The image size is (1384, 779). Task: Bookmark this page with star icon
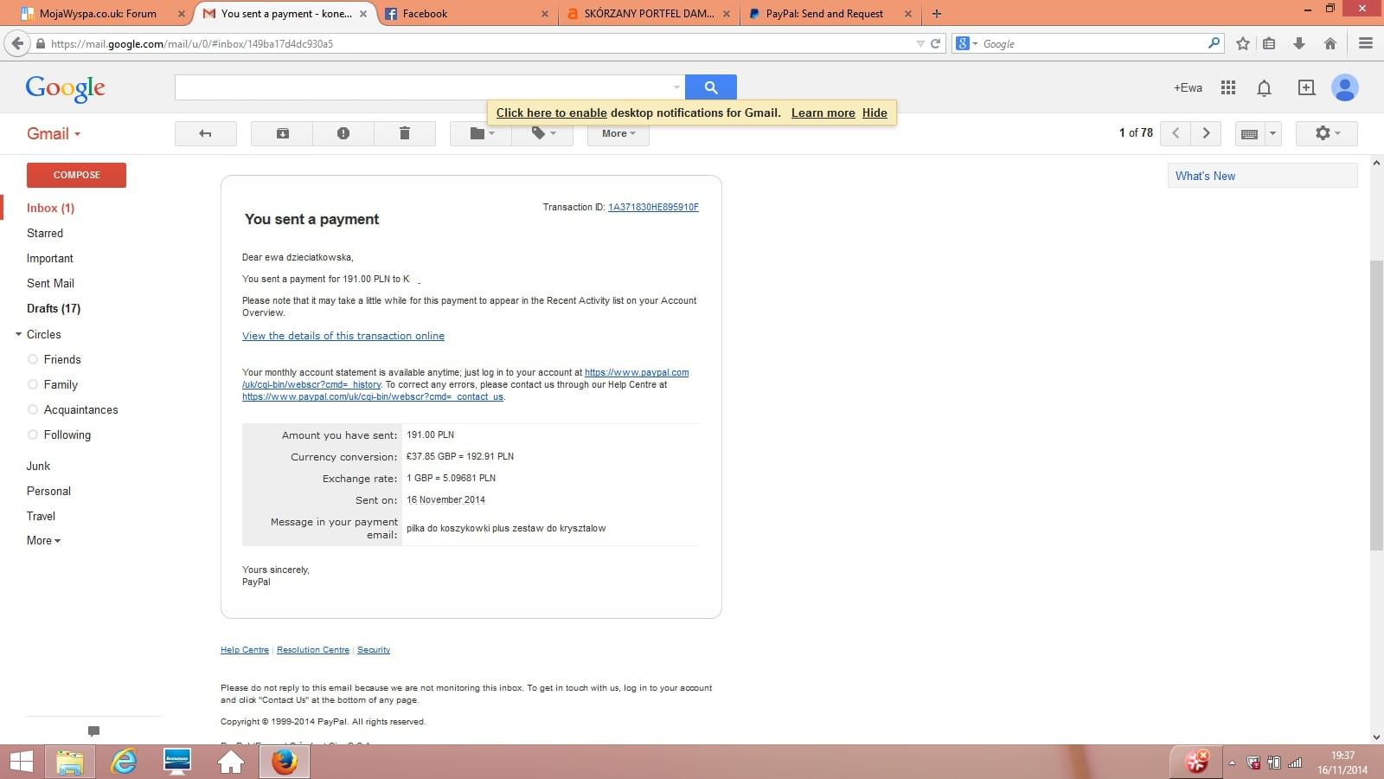[x=1243, y=43]
